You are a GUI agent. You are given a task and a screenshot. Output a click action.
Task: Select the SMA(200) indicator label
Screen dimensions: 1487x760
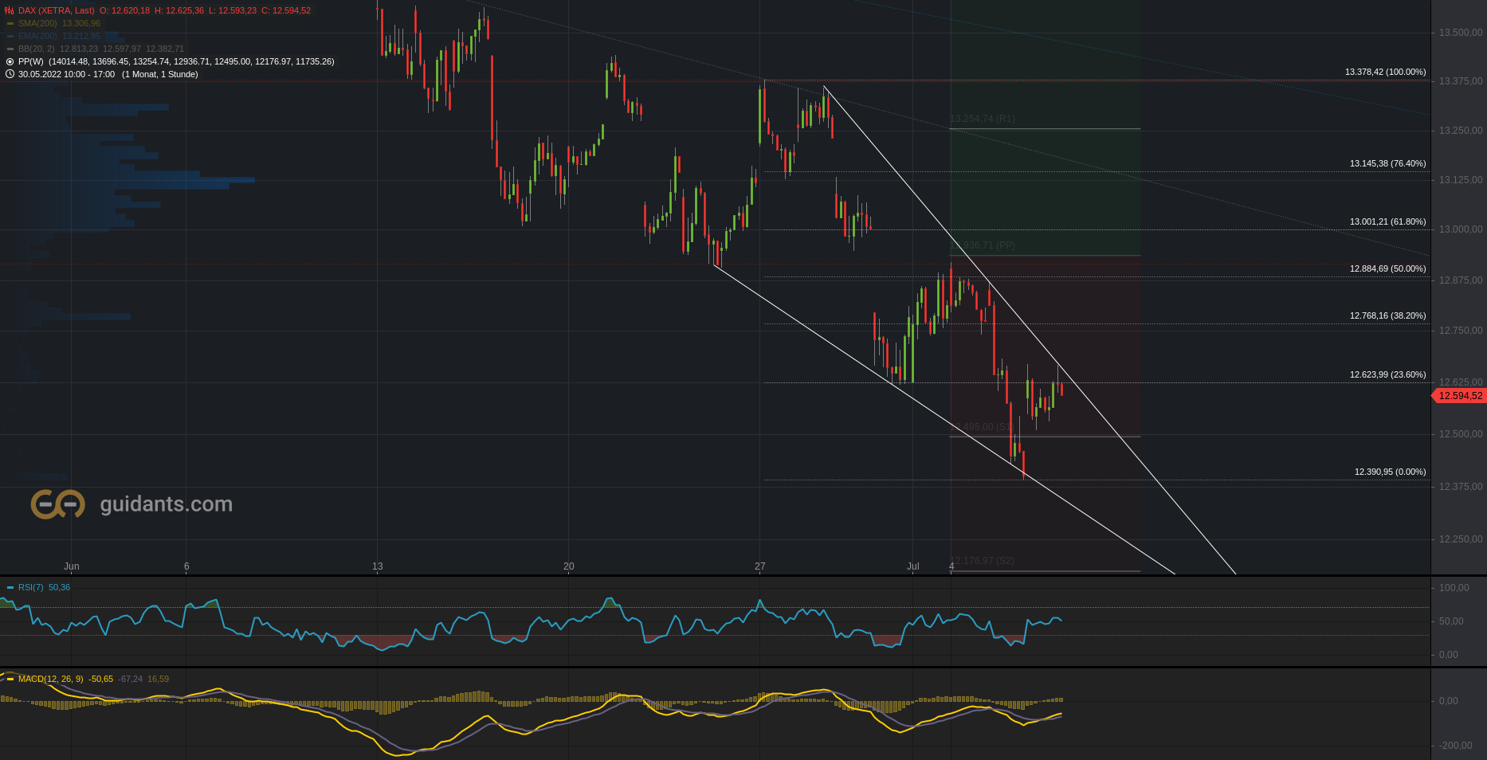[x=37, y=23]
